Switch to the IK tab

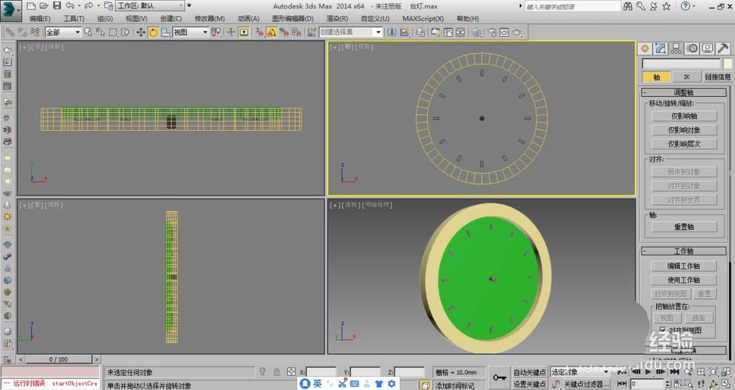click(x=686, y=77)
